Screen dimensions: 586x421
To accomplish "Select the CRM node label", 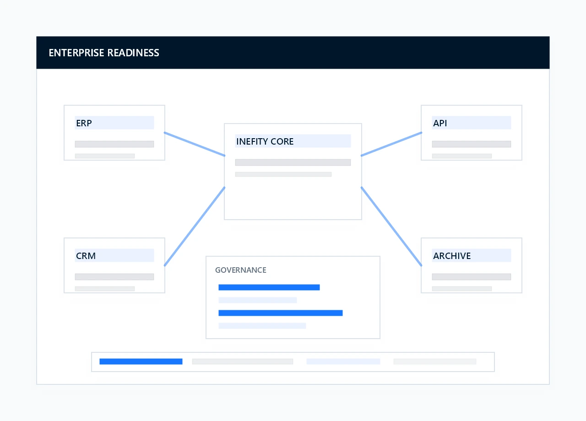I will (86, 256).
